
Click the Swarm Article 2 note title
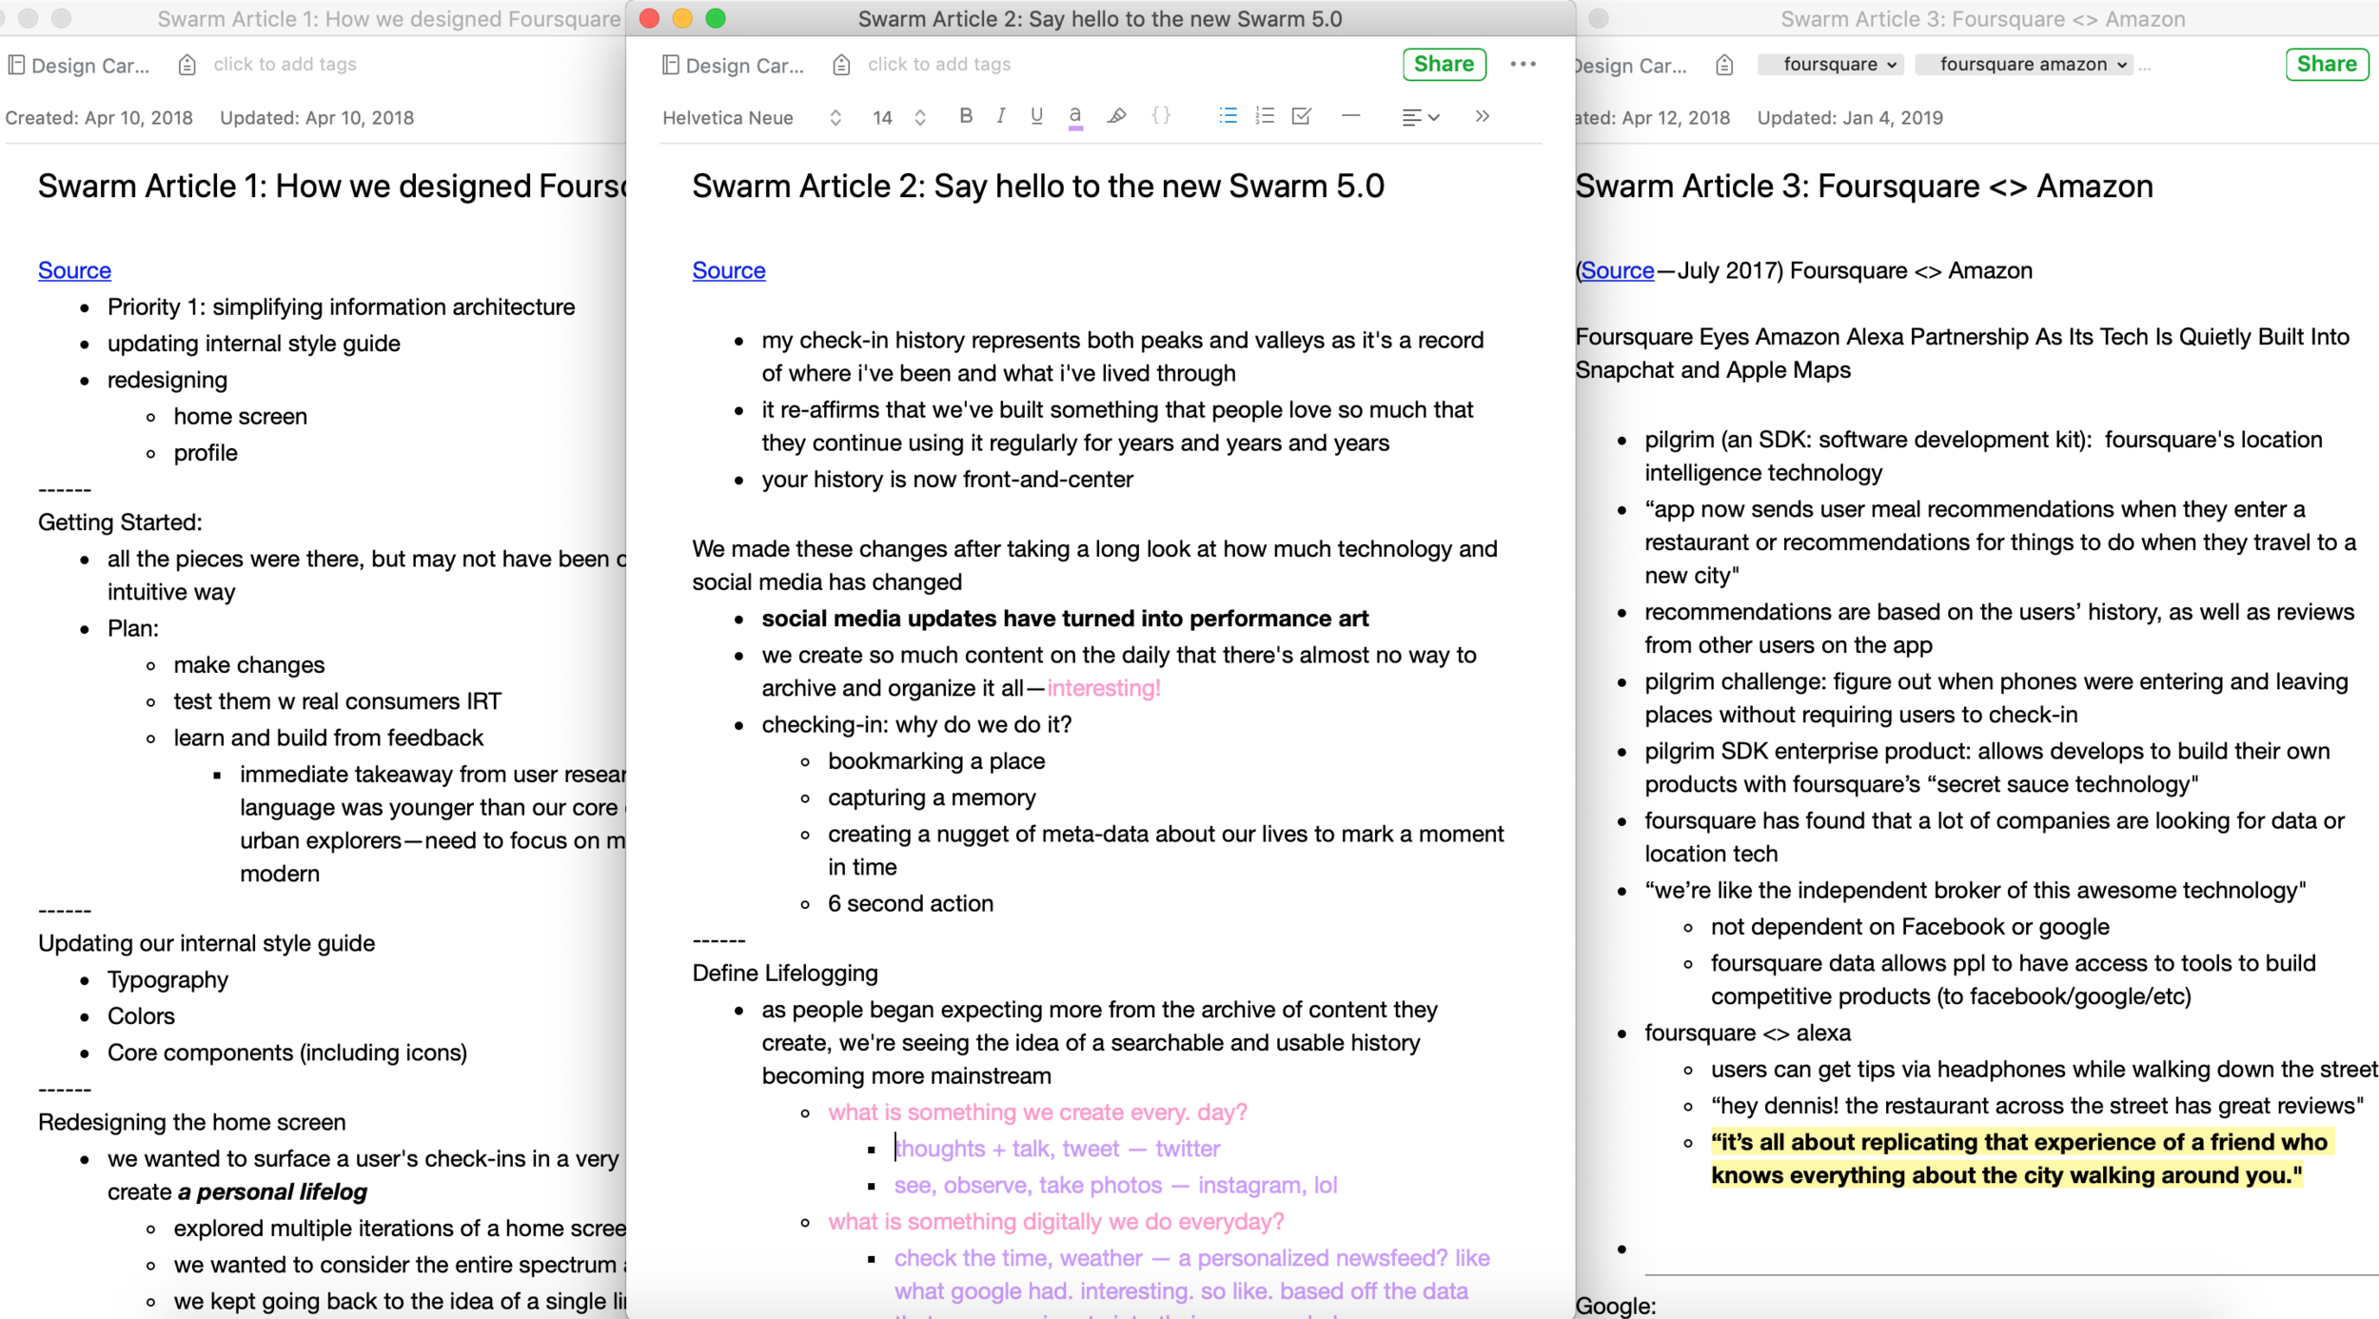click(1037, 186)
